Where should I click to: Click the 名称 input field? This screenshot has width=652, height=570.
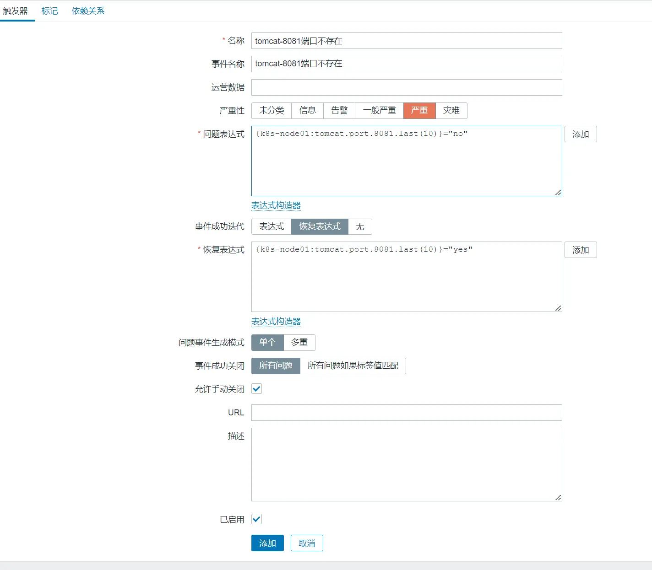[x=406, y=41]
